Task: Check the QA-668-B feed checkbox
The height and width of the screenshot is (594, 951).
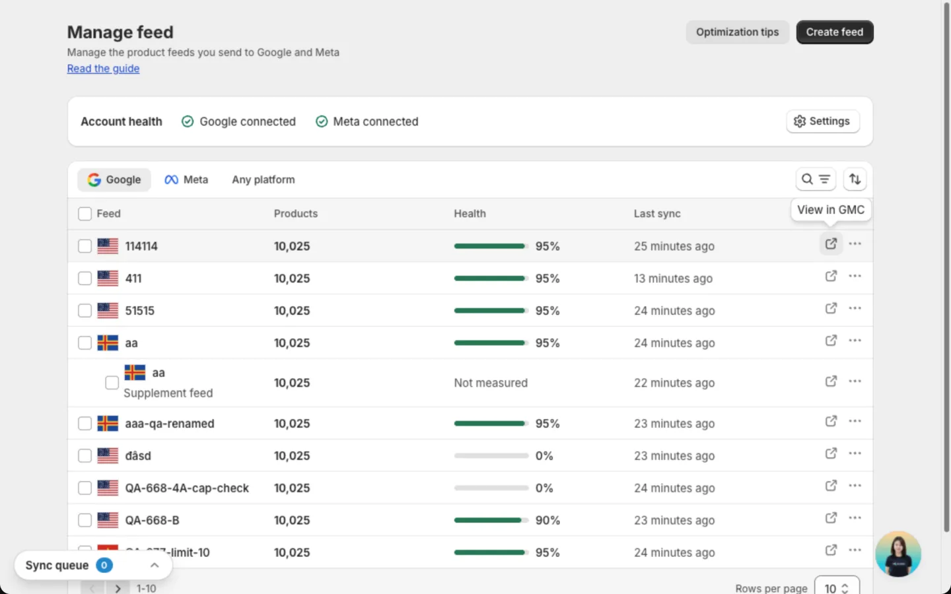Action: point(85,521)
